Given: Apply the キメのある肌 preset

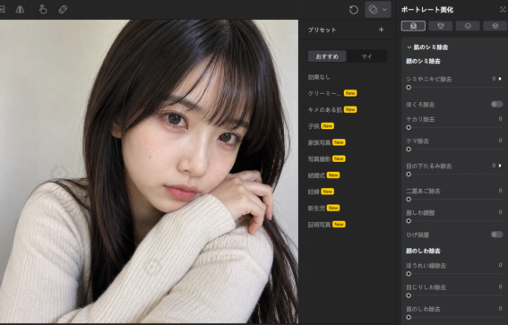Looking at the screenshot, I should click(x=332, y=110).
